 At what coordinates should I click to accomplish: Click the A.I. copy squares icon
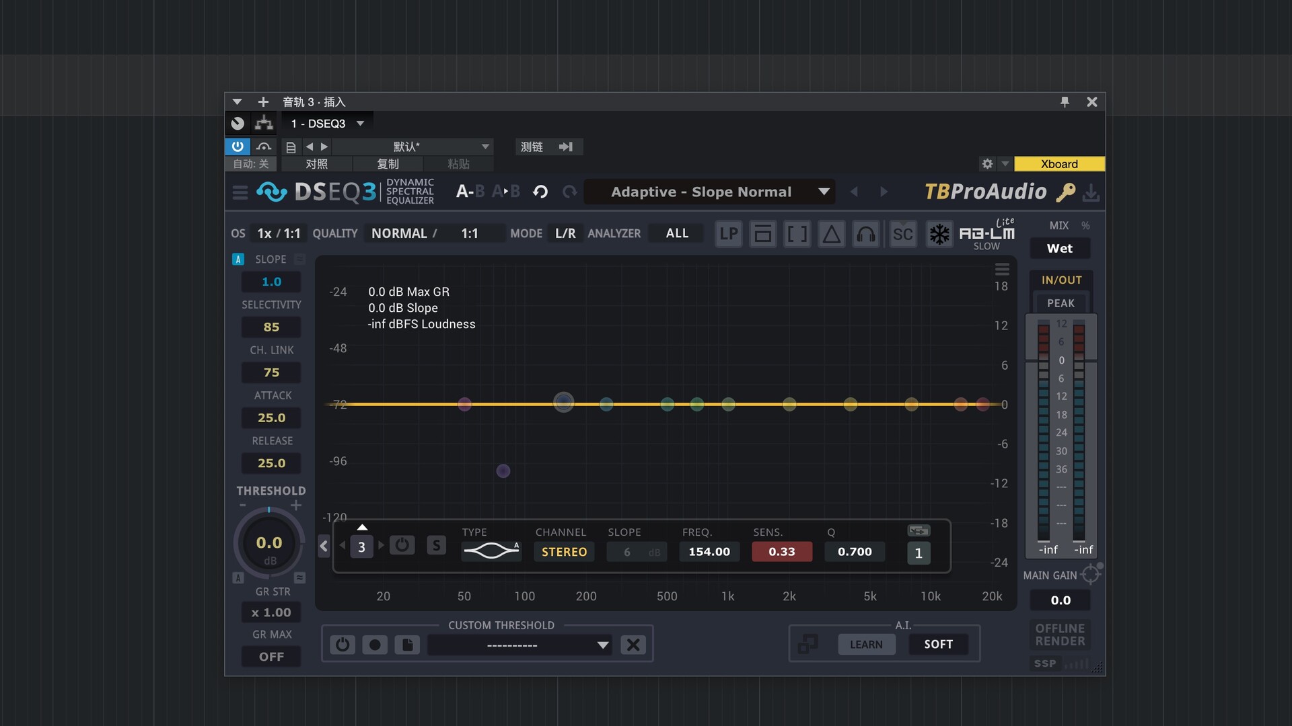tap(808, 644)
